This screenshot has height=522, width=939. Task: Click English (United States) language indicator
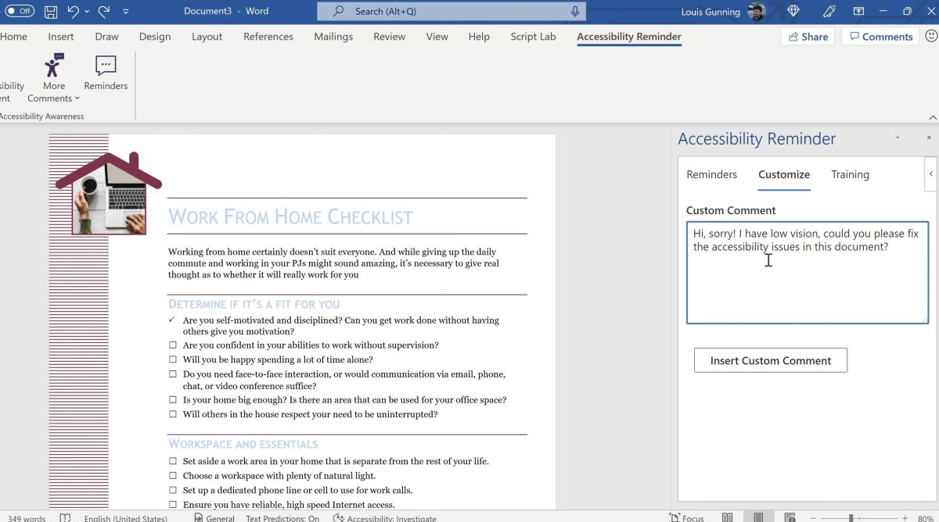click(126, 517)
